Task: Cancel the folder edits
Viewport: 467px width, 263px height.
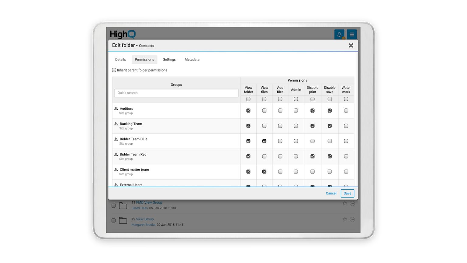Action: (331, 193)
